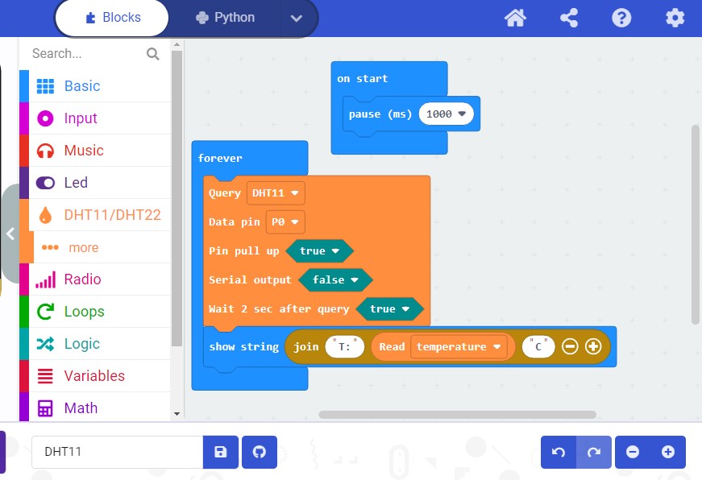
Task: Zoom in the workspace
Action: point(668,452)
